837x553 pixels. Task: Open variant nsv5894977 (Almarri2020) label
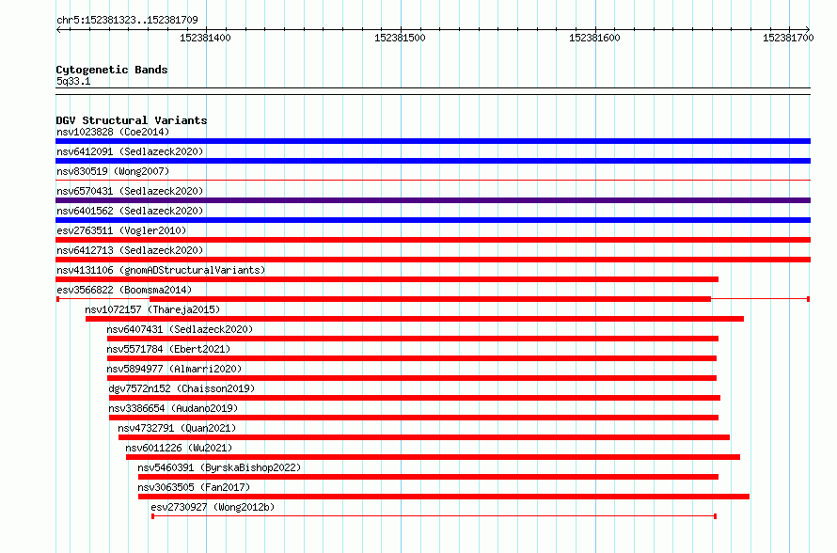(x=173, y=369)
